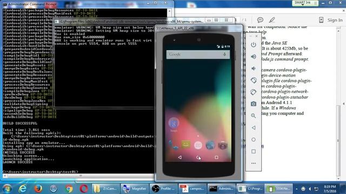Open the Windows Start menu orb
The height and width of the screenshot is (194, 346).
tap(7, 189)
